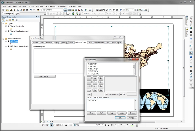Click the New Map File icon
The height and width of the screenshot is (131, 195).
point(4,10)
